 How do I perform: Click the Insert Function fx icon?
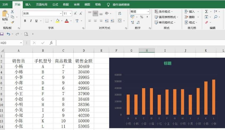[51, 43]
